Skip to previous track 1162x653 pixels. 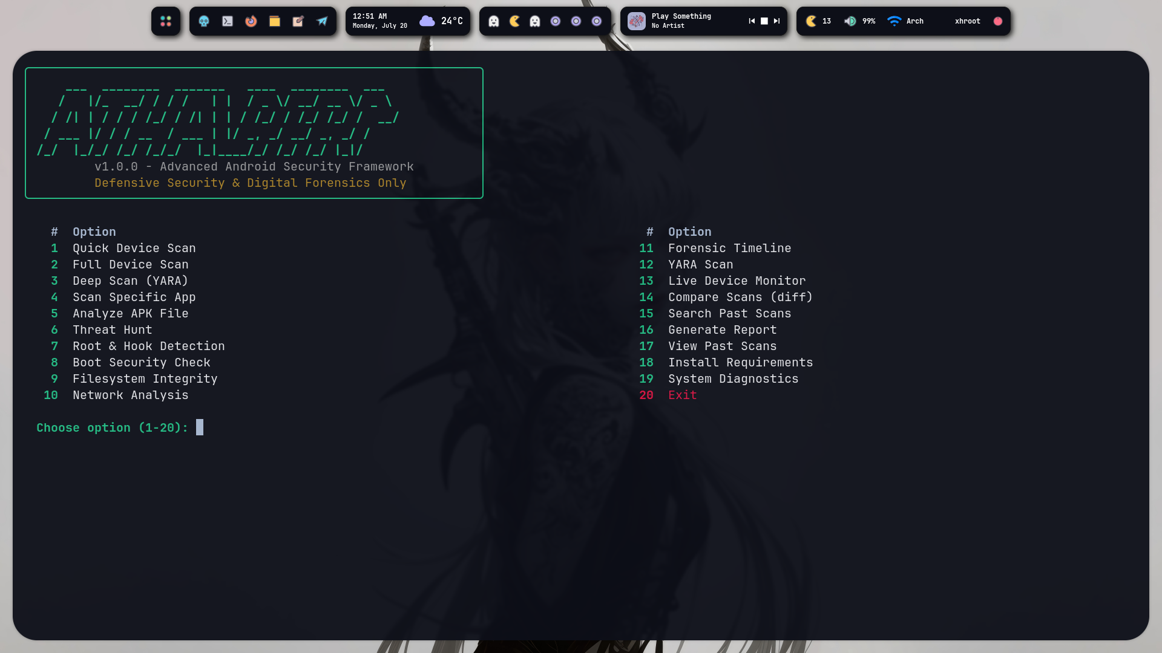(x=752, y=21)
